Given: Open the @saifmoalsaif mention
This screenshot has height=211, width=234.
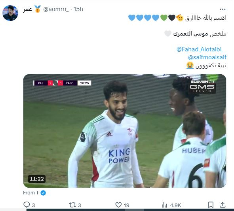Looking at the screenshot, I should pyautogui.click(x=207, y=57).
